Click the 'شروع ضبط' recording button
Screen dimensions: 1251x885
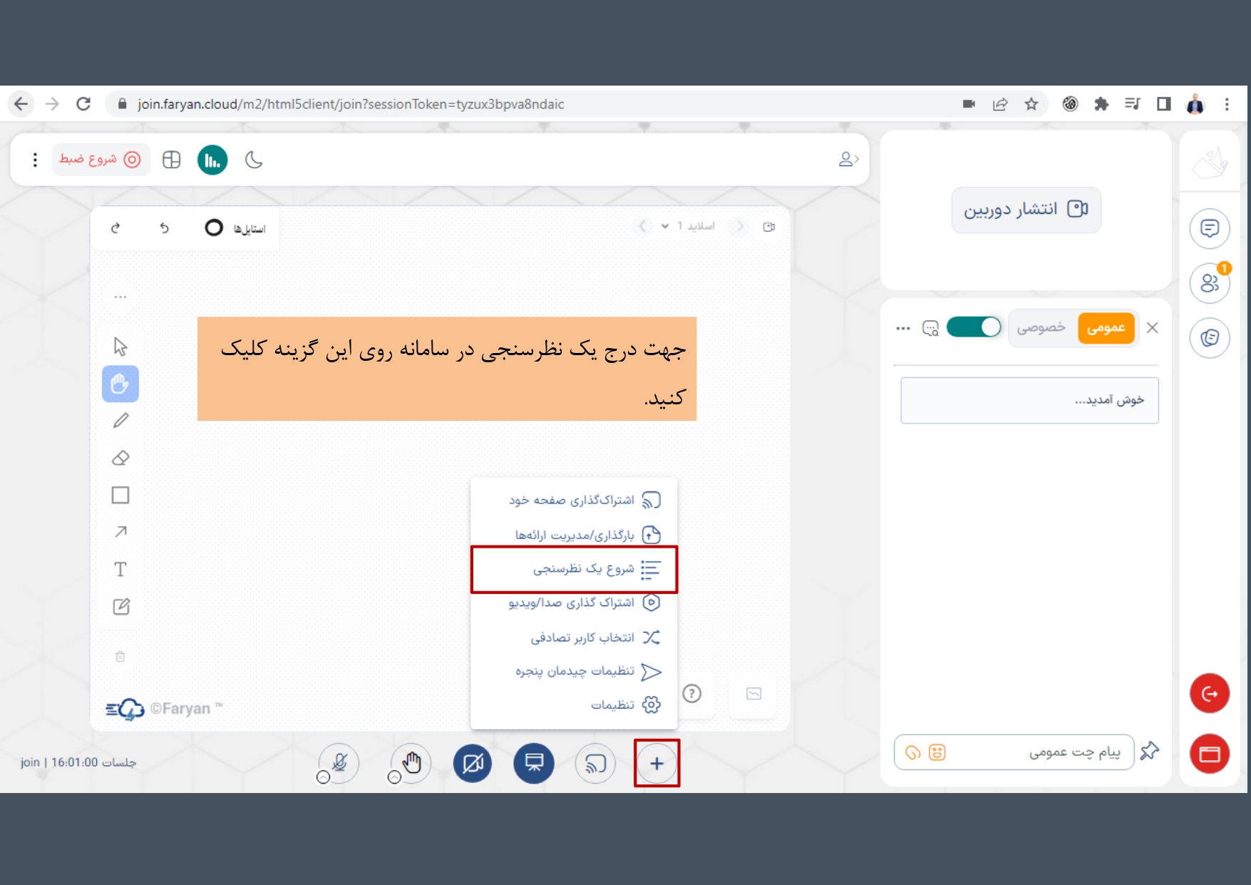(100, 160)
